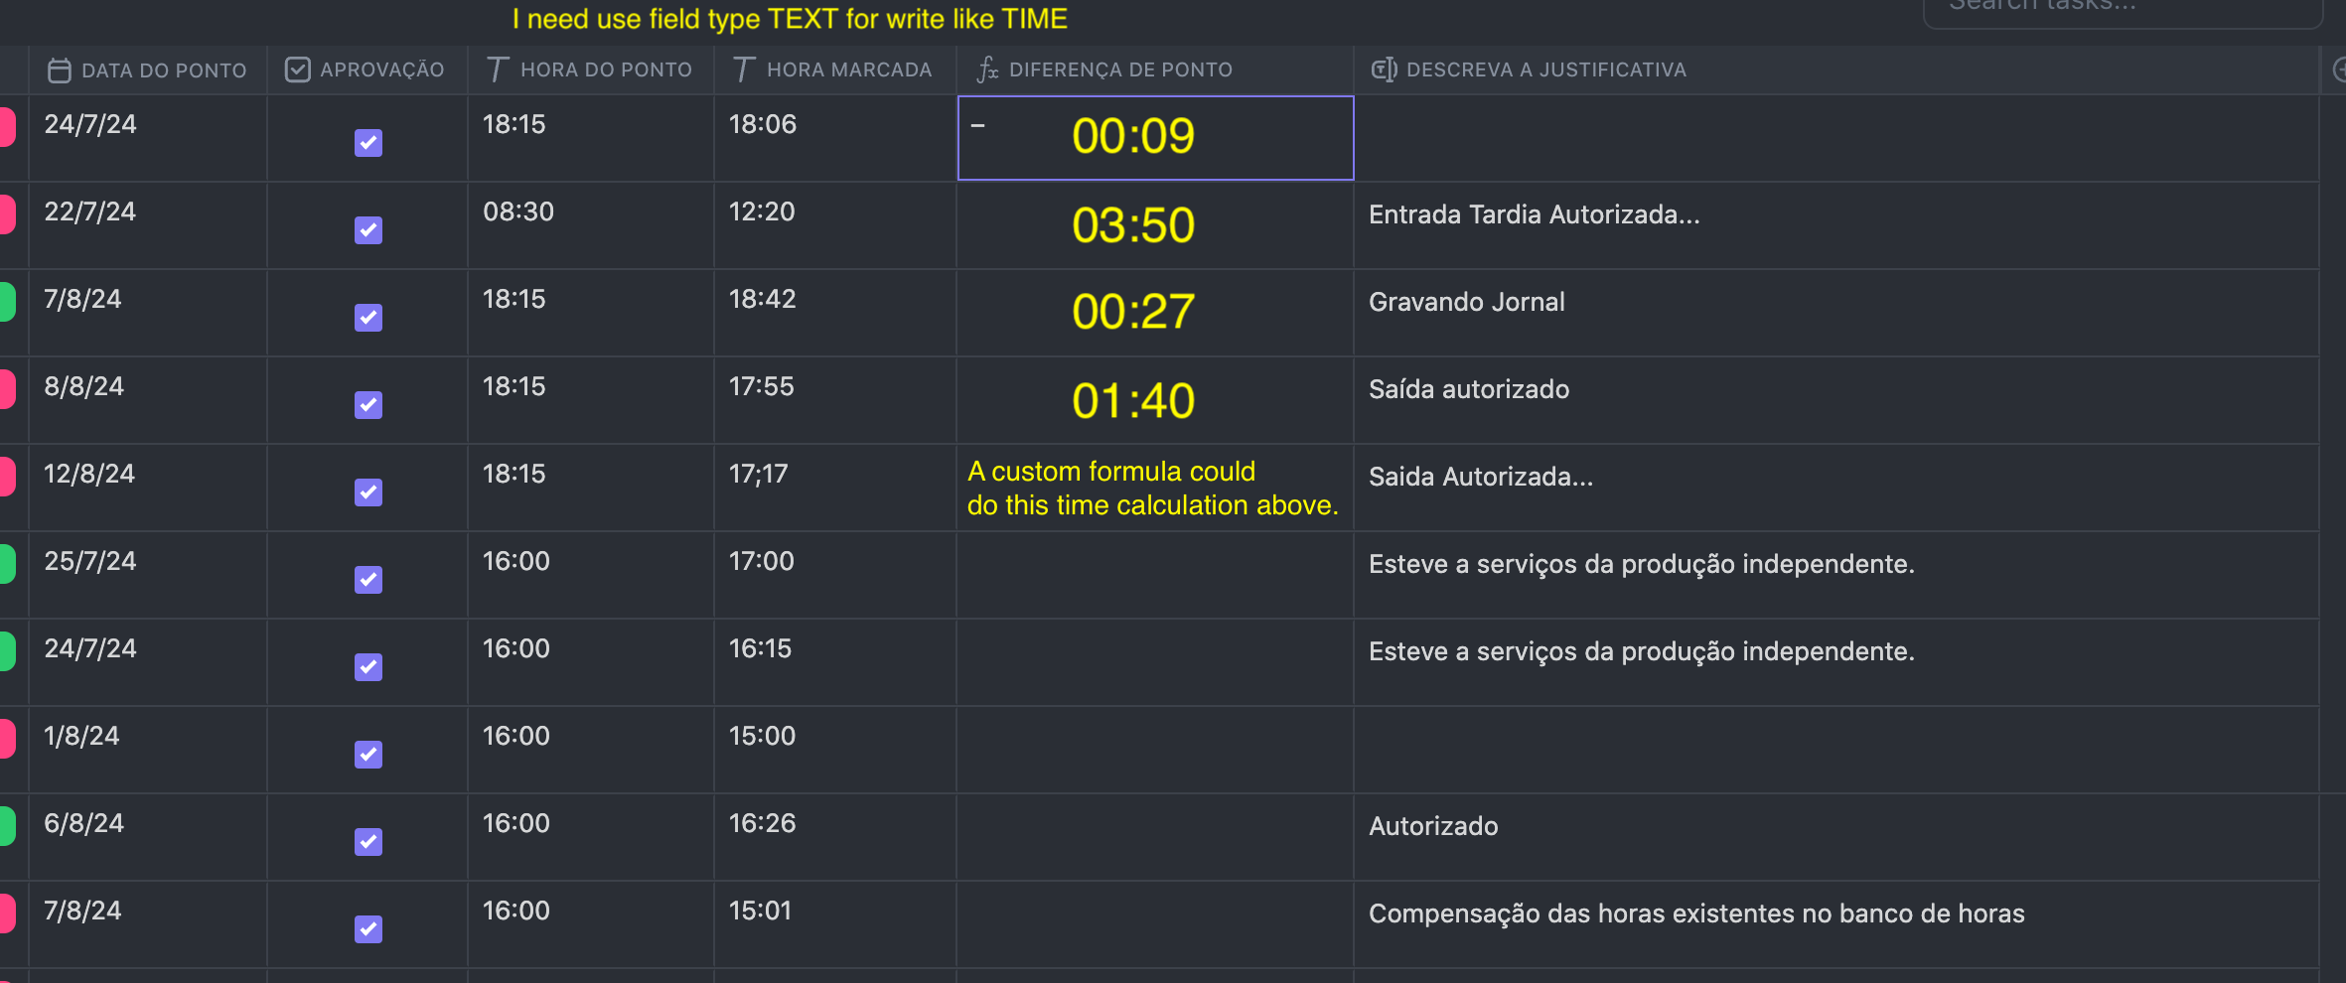
Task: Click the 17;17 HORA MARCADA cell
Action: pos(835,488)
